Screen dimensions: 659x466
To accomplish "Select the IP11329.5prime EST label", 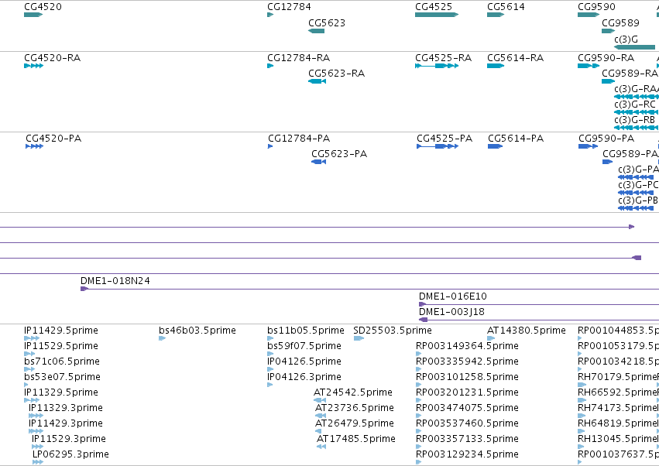I will point(61,392).
